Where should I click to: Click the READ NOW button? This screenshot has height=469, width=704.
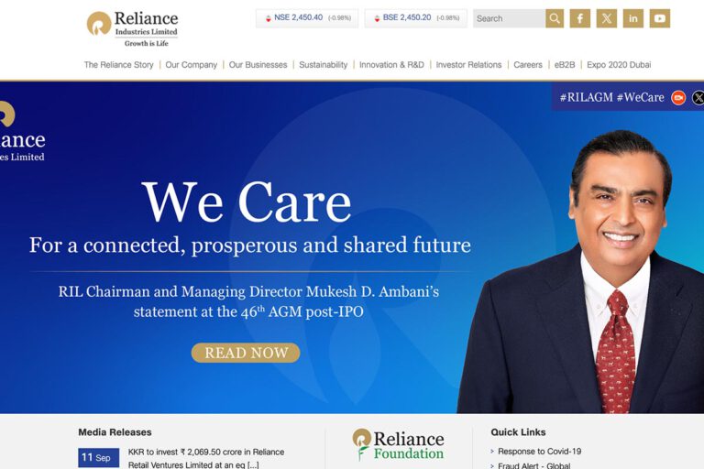pyautogui.click(x=246, y=353)
